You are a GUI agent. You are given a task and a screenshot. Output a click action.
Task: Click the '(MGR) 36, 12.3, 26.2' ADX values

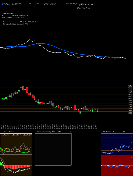click(27, 22)
